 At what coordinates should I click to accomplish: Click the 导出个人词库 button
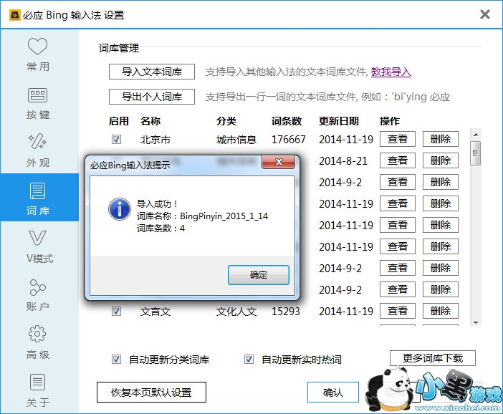point(152,97)
